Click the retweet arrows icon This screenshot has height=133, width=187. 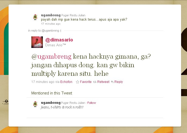(x=95, y=82)
